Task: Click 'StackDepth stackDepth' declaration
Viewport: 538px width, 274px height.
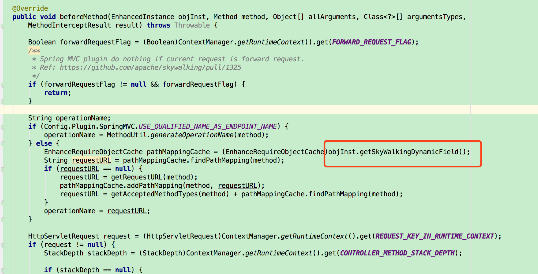Action: pos(85,253)
